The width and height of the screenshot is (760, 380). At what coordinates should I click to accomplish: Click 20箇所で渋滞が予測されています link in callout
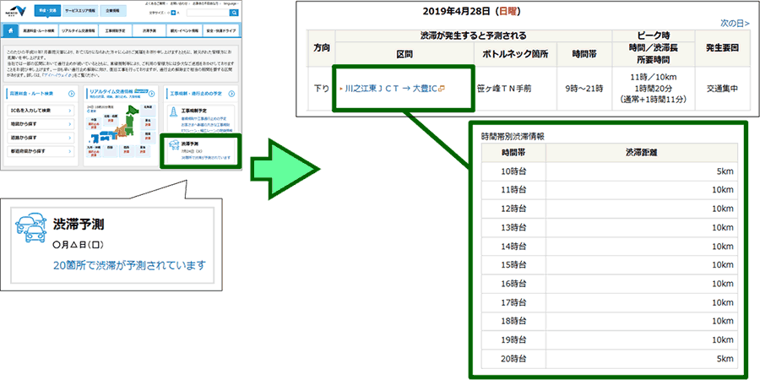point(129,265)
